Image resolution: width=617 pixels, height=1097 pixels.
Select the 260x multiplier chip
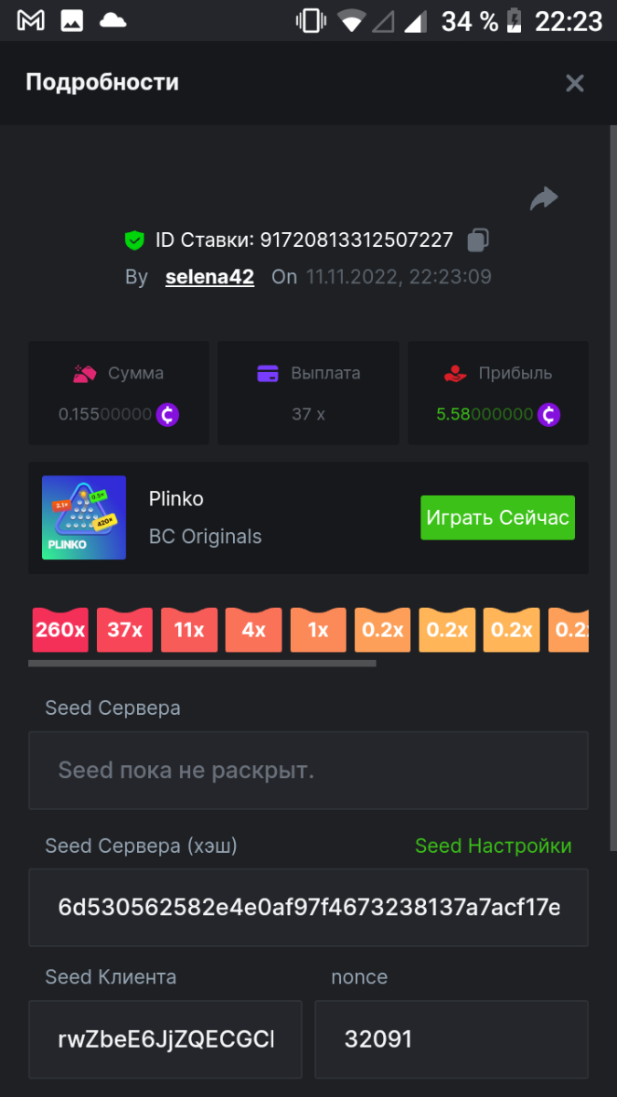tap(60, 630)
